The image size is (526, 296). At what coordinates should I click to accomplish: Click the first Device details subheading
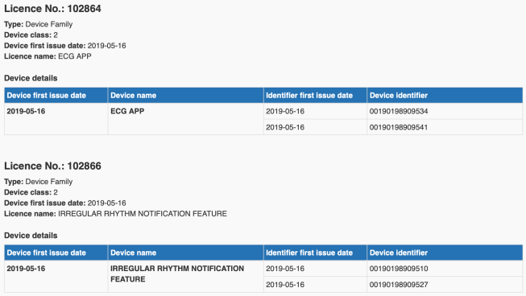point(31,78)
